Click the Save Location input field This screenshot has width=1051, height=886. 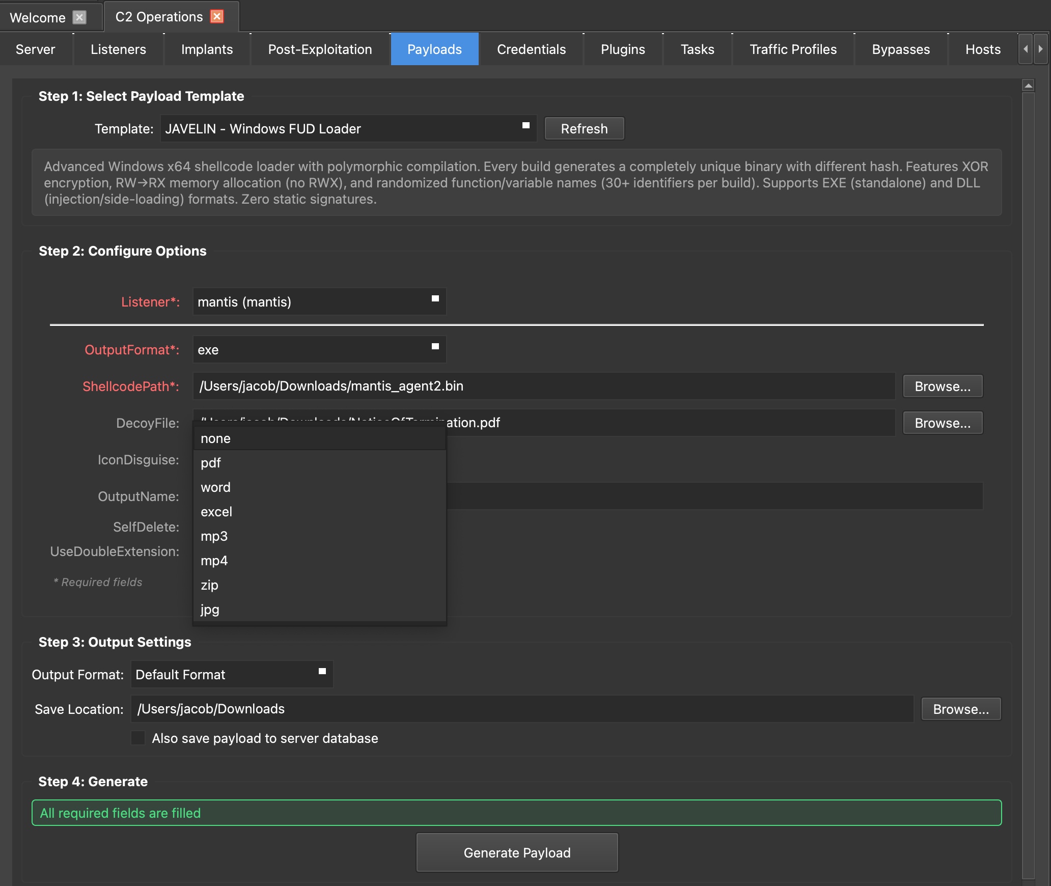click(x=509, y=709)
